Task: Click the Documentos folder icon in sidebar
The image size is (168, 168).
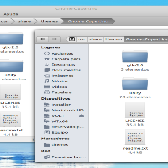Action: (47, 70)
